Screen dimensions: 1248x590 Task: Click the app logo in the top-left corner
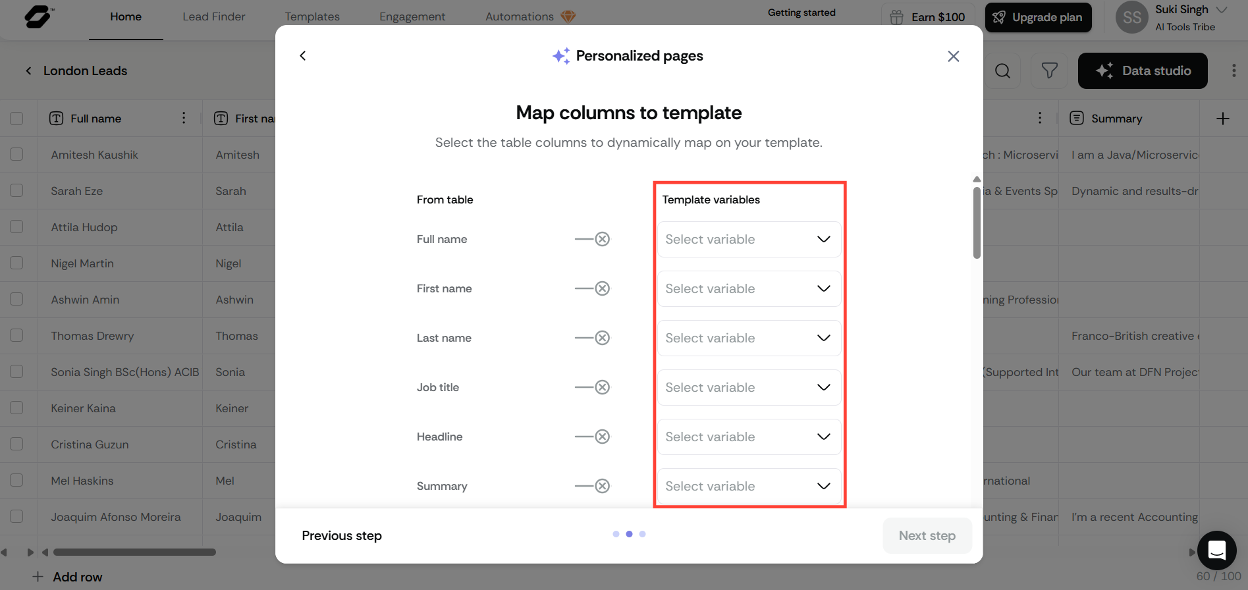pyautogui.click(x=39, y=17)
